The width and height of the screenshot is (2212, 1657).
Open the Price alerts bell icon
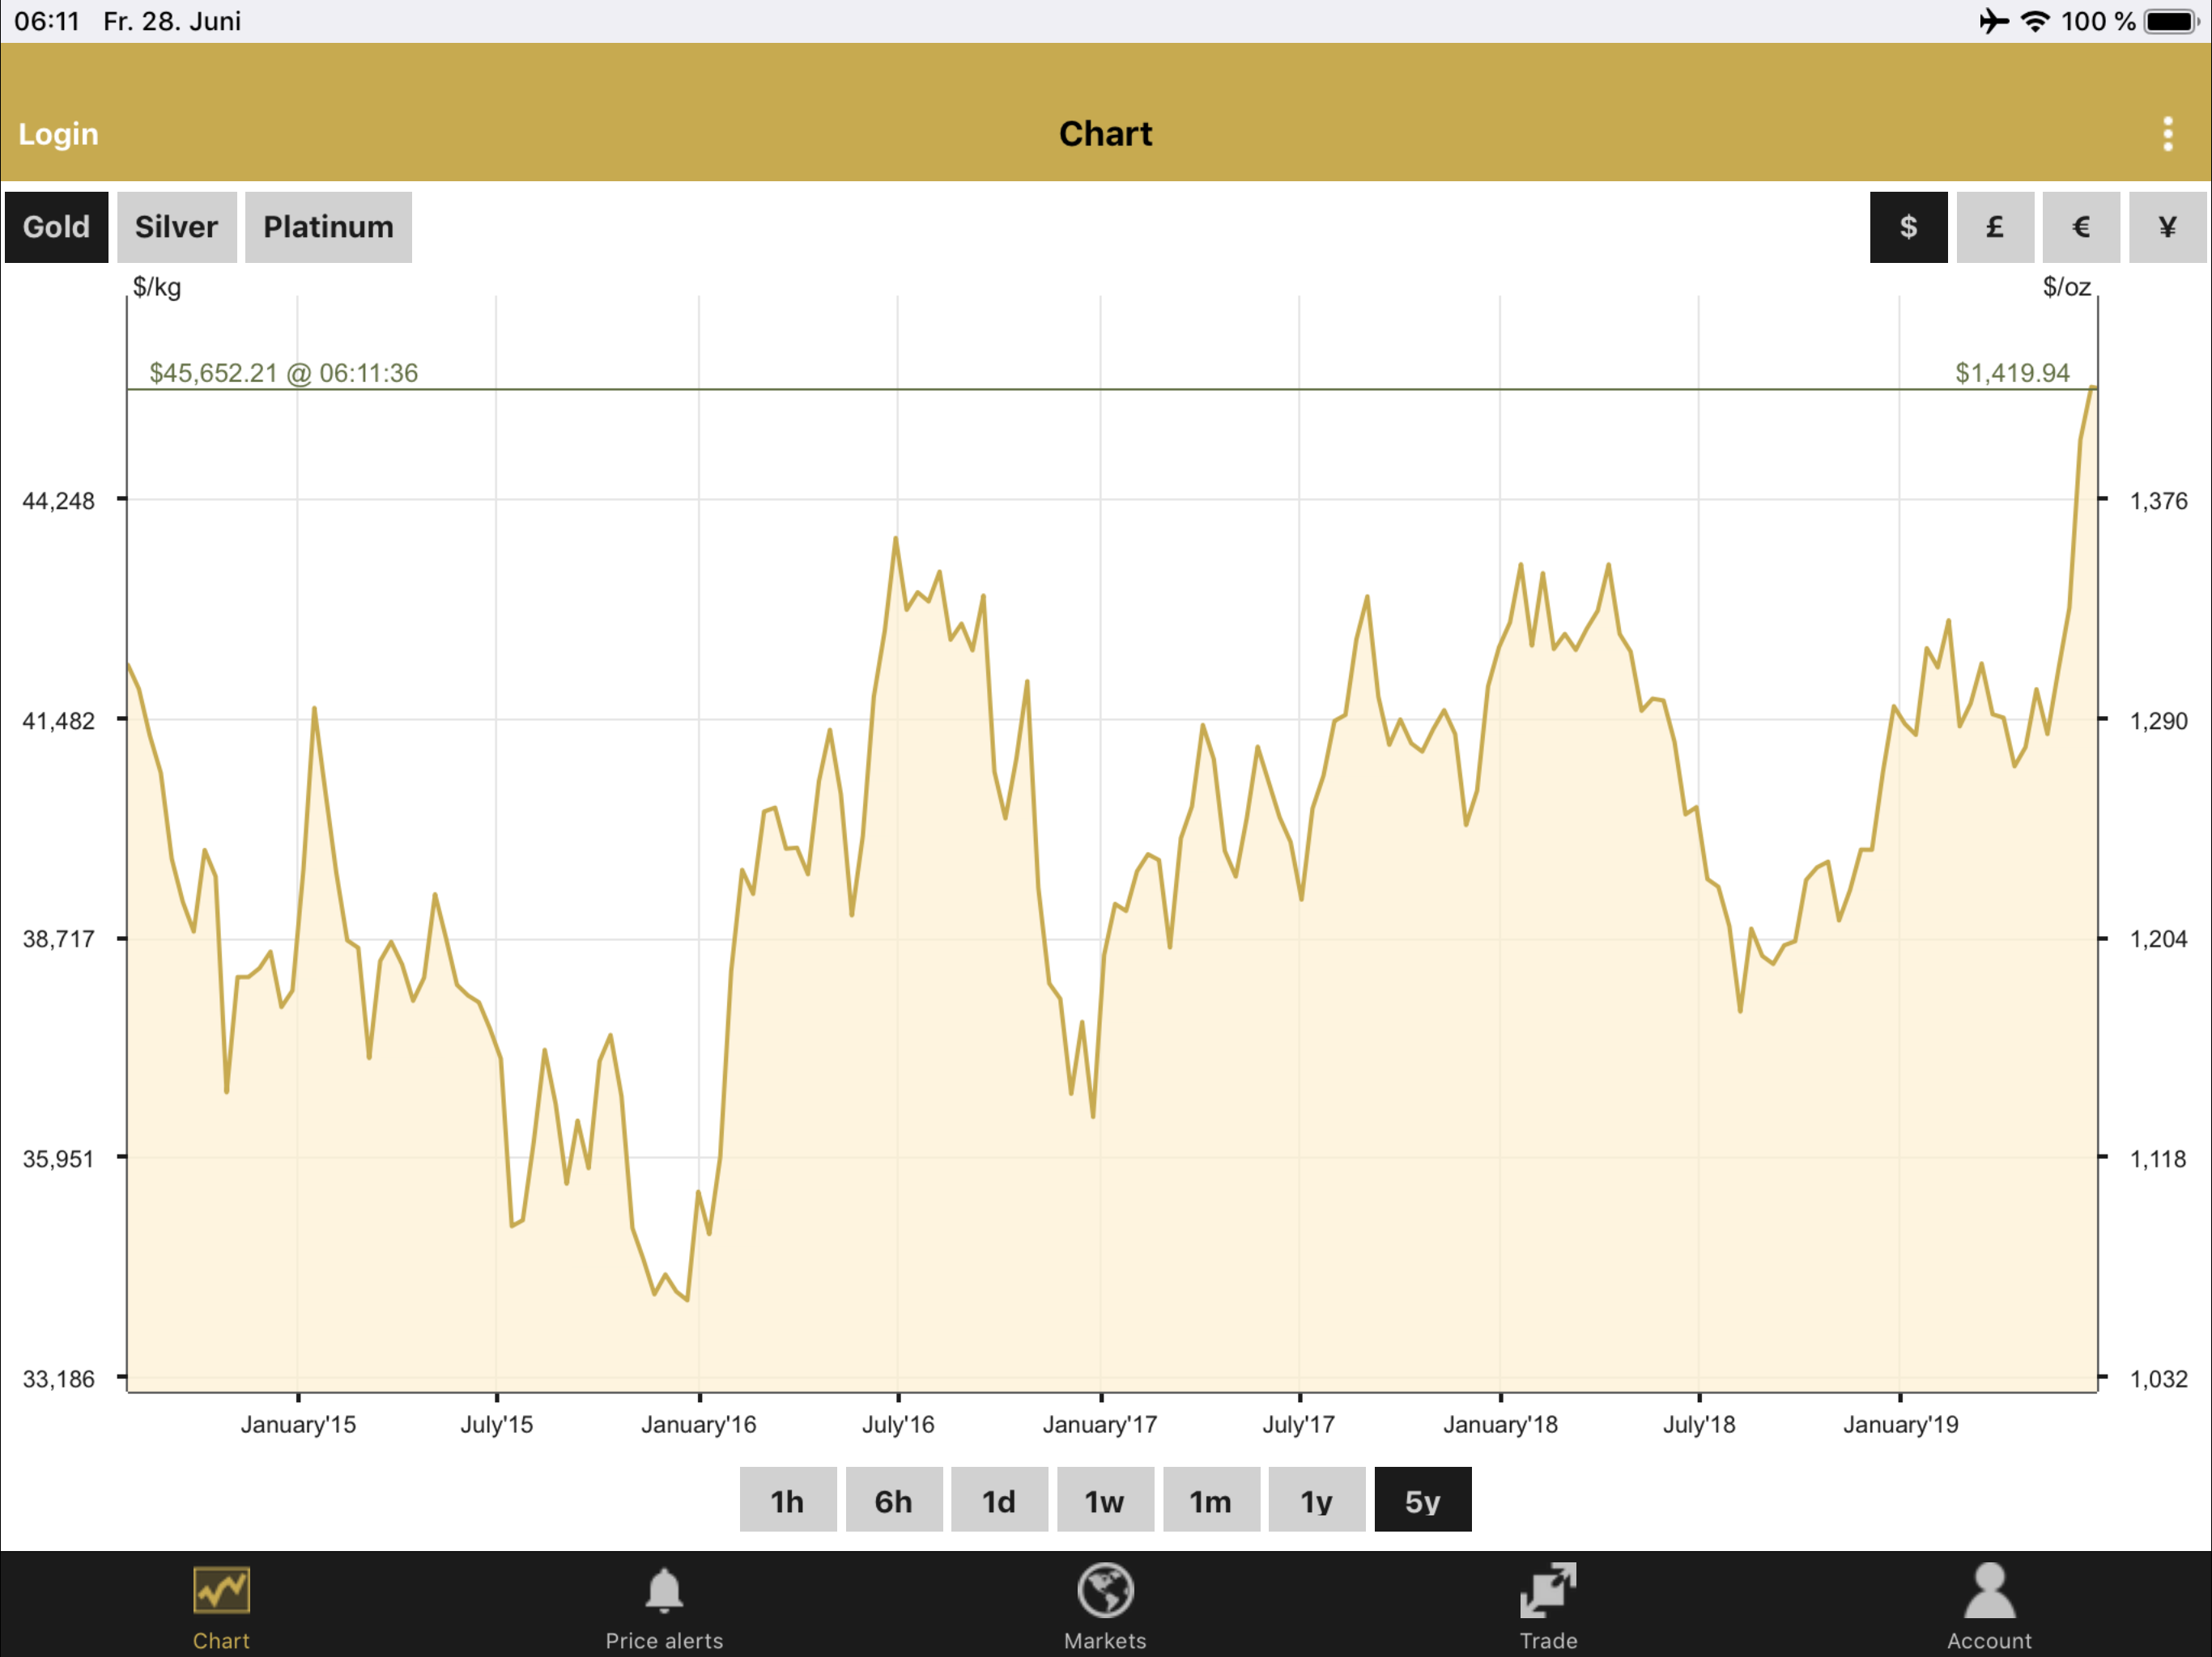pos(663,1590)
